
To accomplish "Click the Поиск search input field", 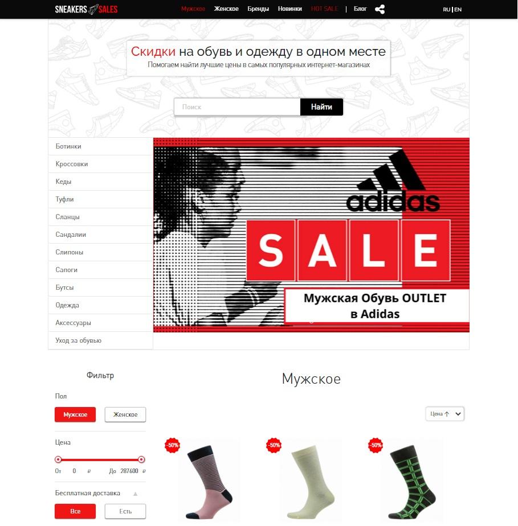I will (237, 107).
